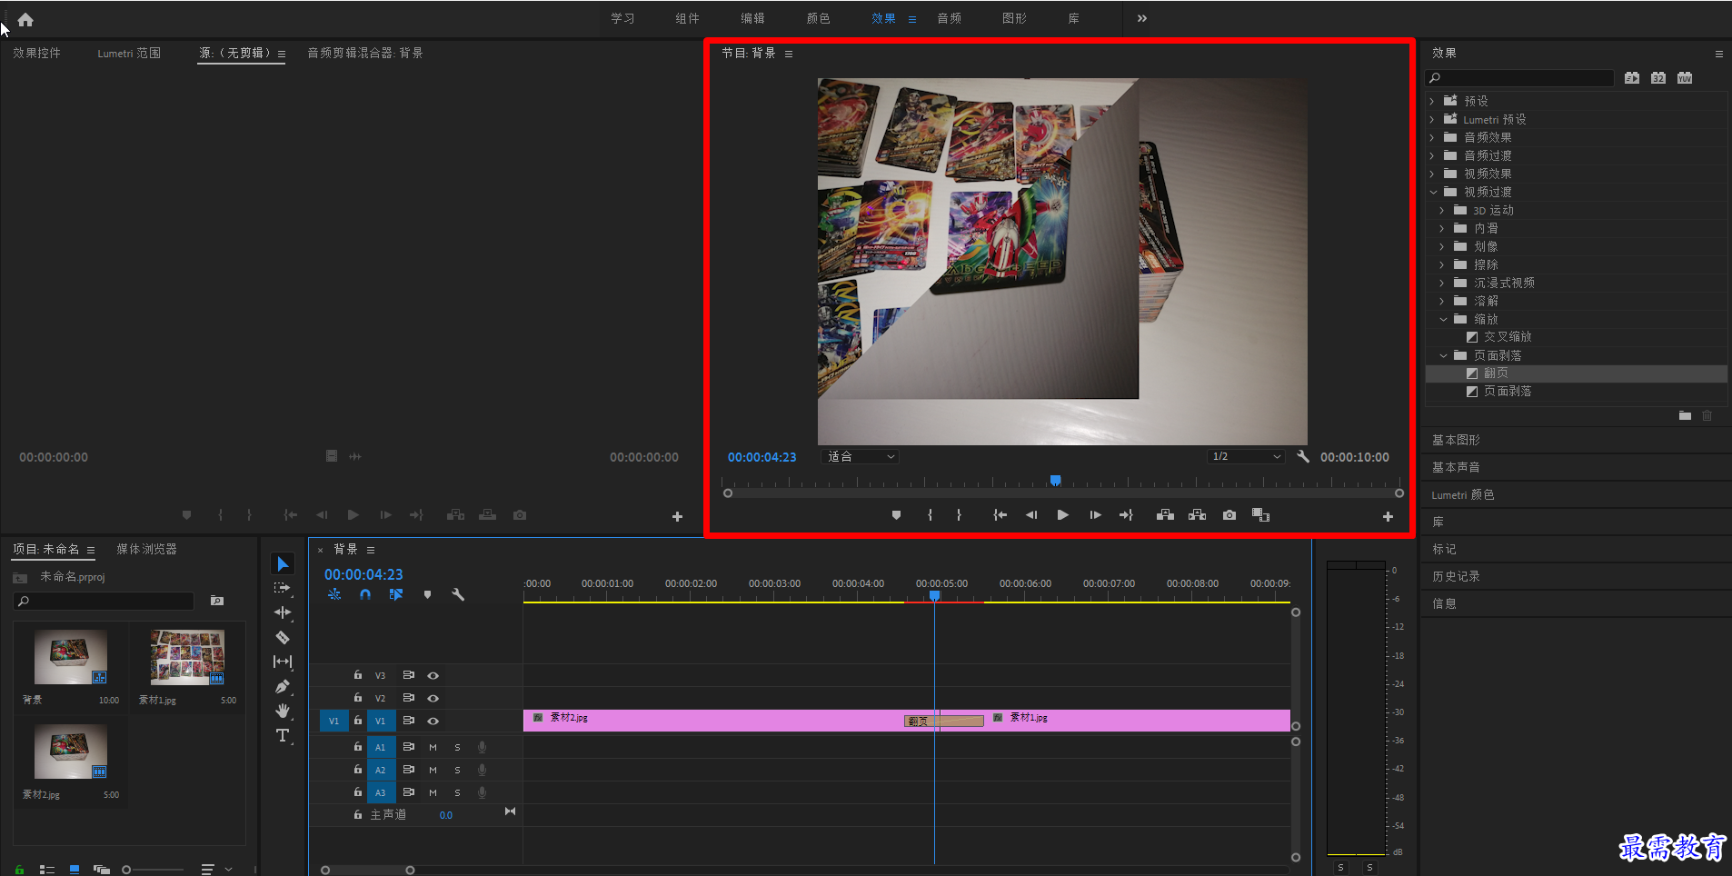Expand the Lumetri 预设 folder

coord(1432,119)
